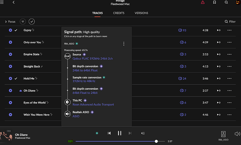Open bookmarks icon in top bar
241x145 pixels.
pos(214,2)
